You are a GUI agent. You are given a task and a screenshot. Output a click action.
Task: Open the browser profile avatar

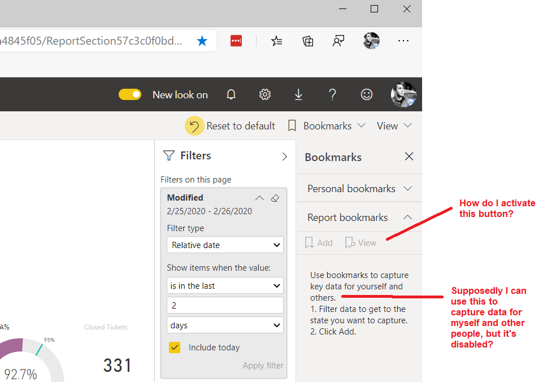click(371, 41)
